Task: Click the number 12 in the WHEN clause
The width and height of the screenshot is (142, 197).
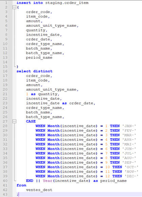Action: click(x=107, y=176)
